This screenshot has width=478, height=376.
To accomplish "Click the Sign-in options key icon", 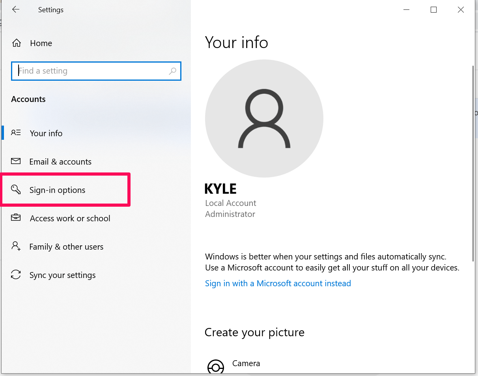I will coord(16,190).
